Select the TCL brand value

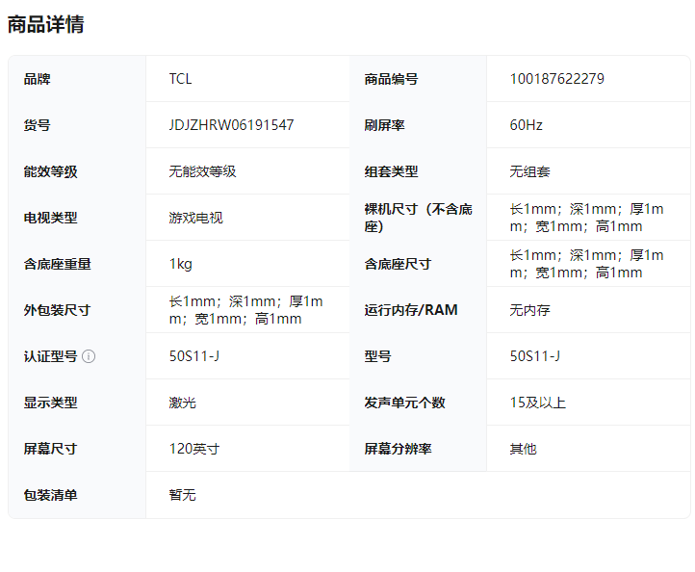180,79
